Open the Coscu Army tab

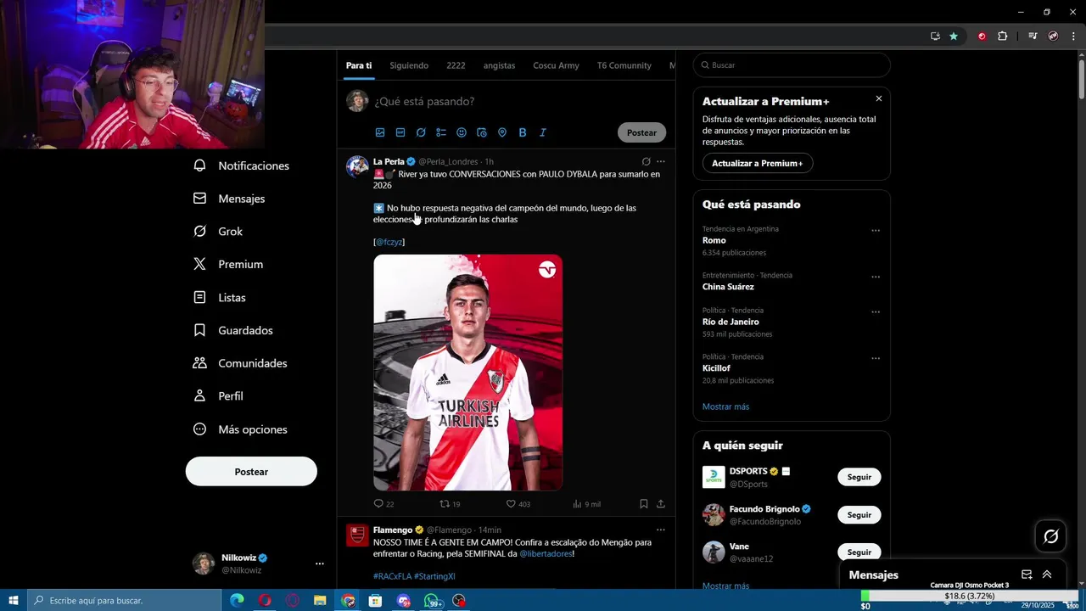point(556,65)
